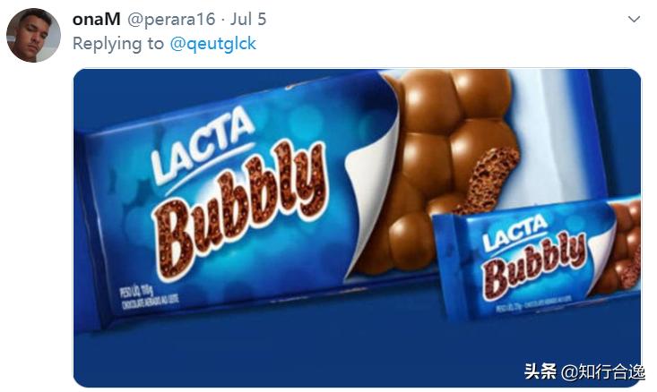
Task: Open the tweet options chevron menu
Action: [634, 20]
